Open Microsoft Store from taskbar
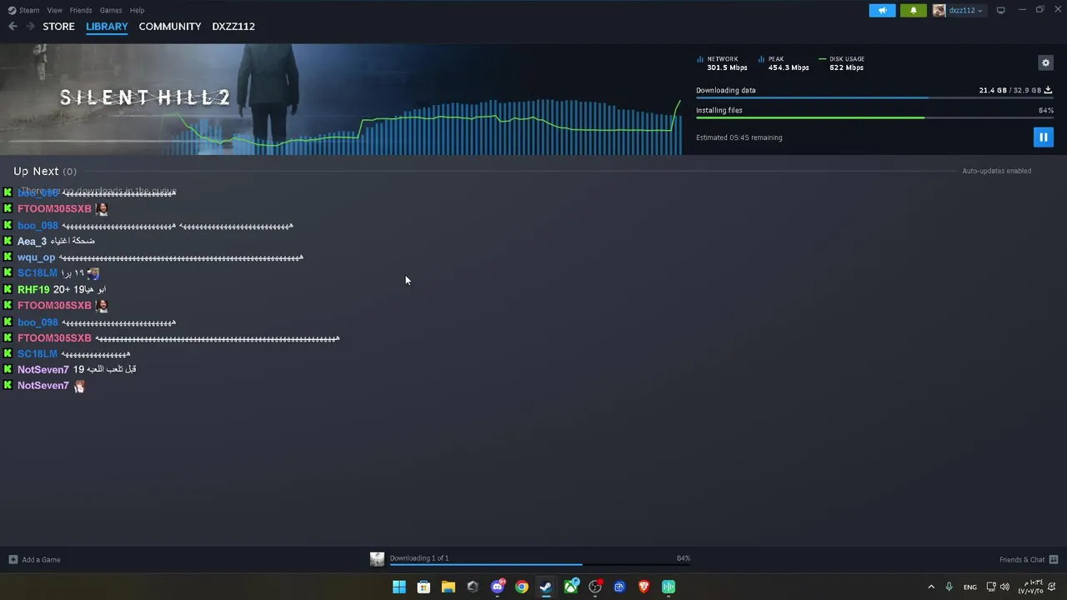The image size is (1067, 600). (423, 587)
